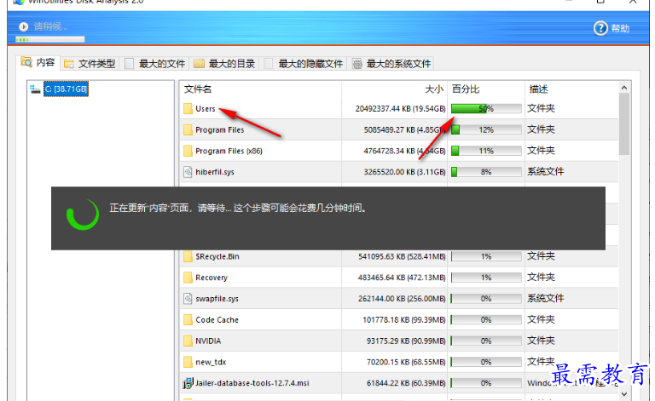
Task: Click the file list scroll up arrow
Action: tap(624, 88)
